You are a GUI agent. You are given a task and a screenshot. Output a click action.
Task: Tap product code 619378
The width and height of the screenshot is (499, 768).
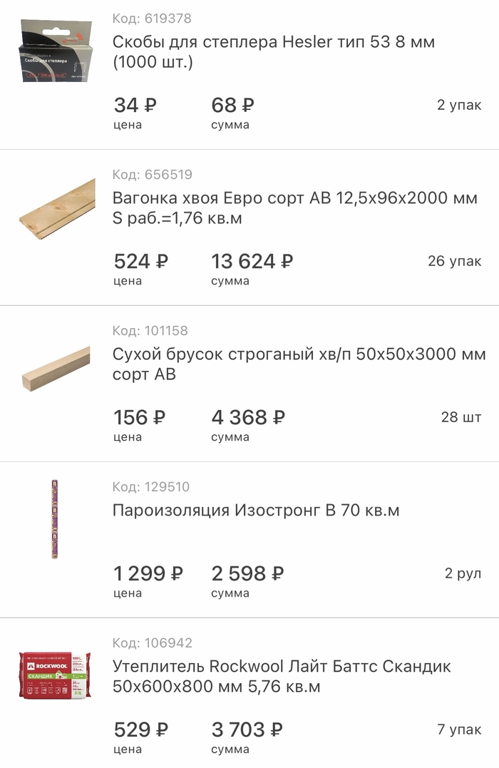152,19
